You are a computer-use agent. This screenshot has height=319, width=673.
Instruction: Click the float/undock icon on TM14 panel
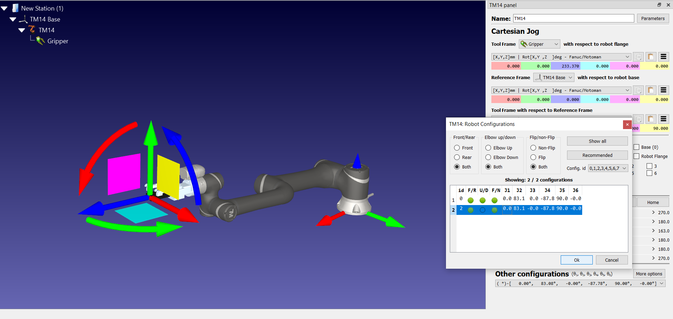pyautogui.click(x=659, y=5)
